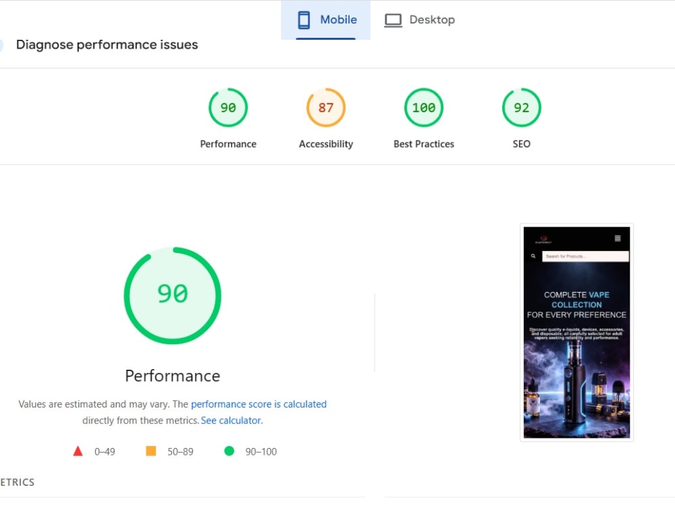The width and height of the screenshot is (675, 506).
Task: Click the orange square 50–89 legend icon
Action: [x=151, y=451]
